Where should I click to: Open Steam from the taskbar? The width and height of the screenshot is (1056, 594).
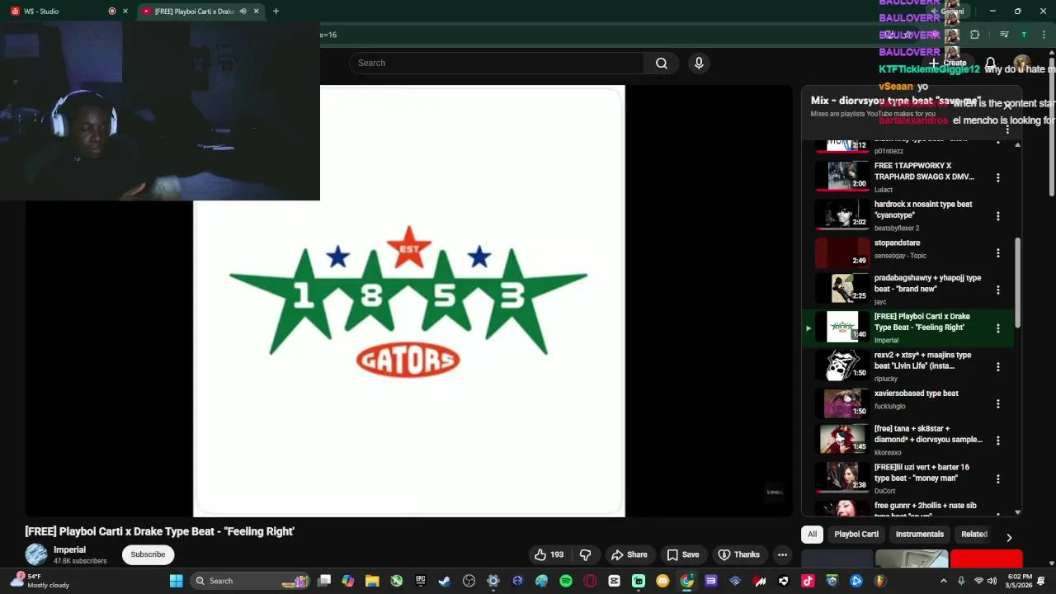pyautogui.click(x=444, y=581)
